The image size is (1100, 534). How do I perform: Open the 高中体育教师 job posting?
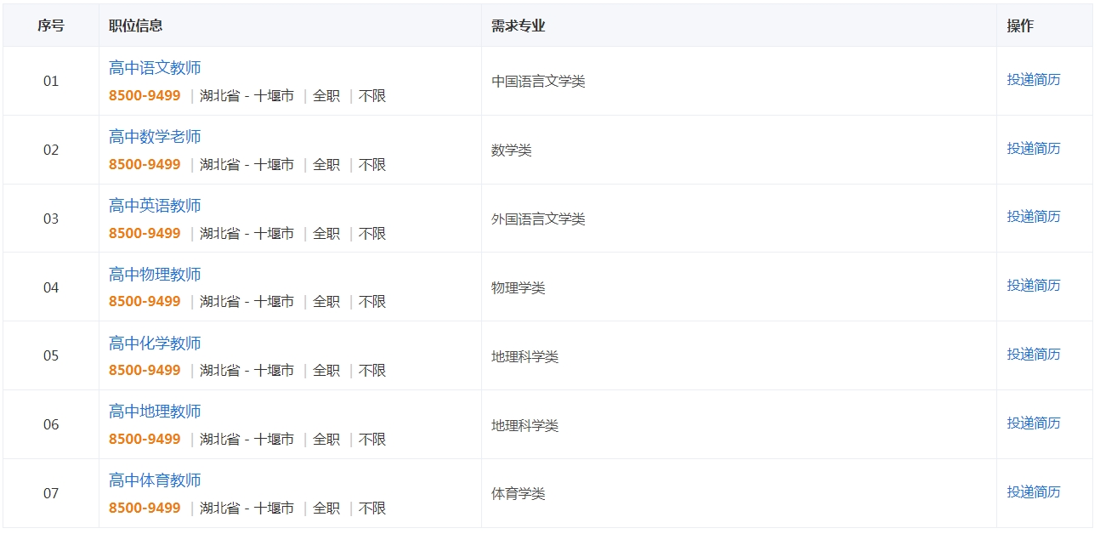tap(155, 480)
